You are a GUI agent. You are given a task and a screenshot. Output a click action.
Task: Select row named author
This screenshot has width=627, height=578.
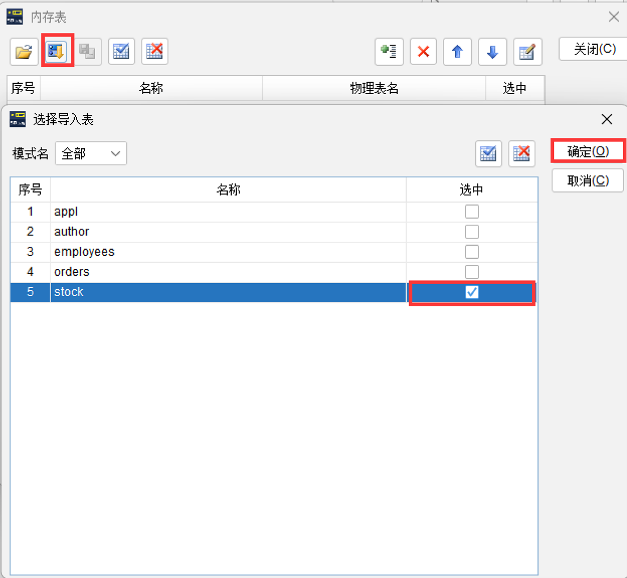click(274, 232)
